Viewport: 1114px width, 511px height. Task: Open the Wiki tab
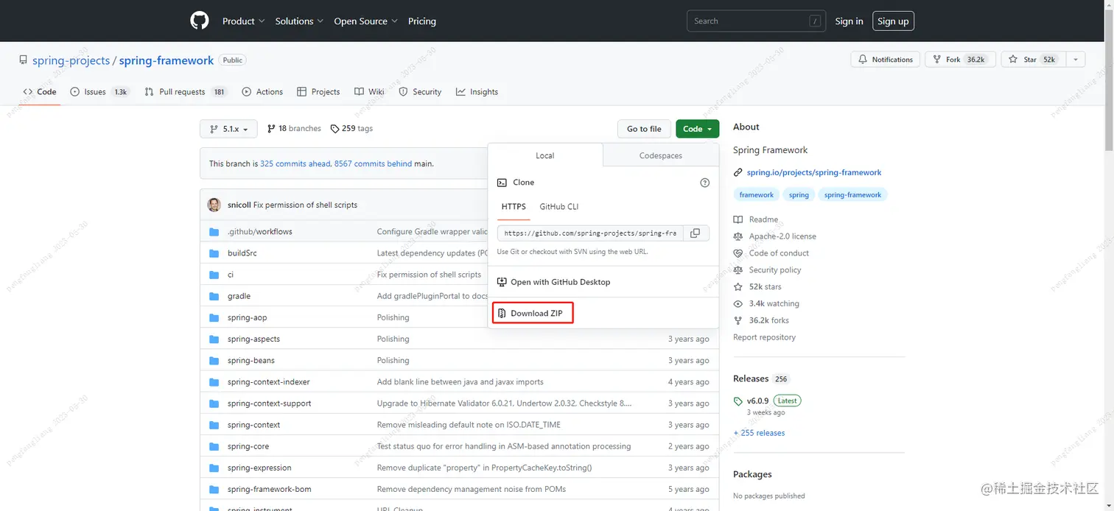pyautogui.click(x=369, y=92)
